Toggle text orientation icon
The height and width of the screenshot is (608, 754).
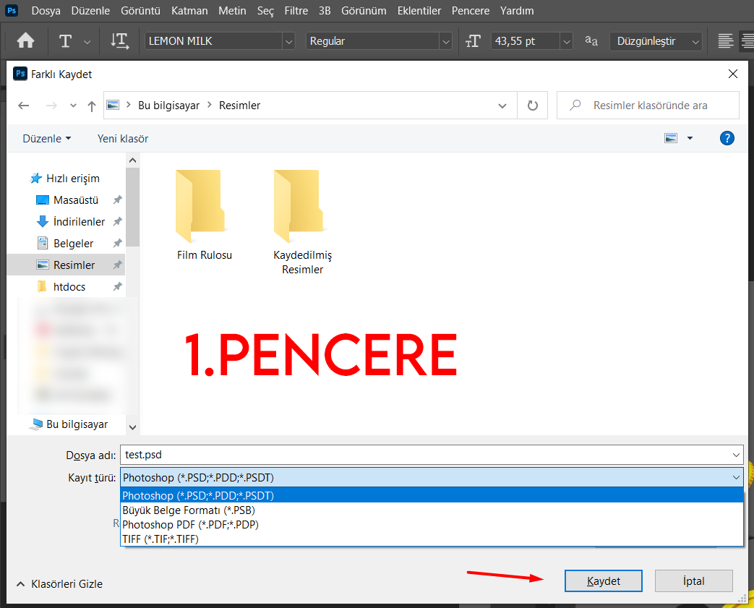point(119,41)
